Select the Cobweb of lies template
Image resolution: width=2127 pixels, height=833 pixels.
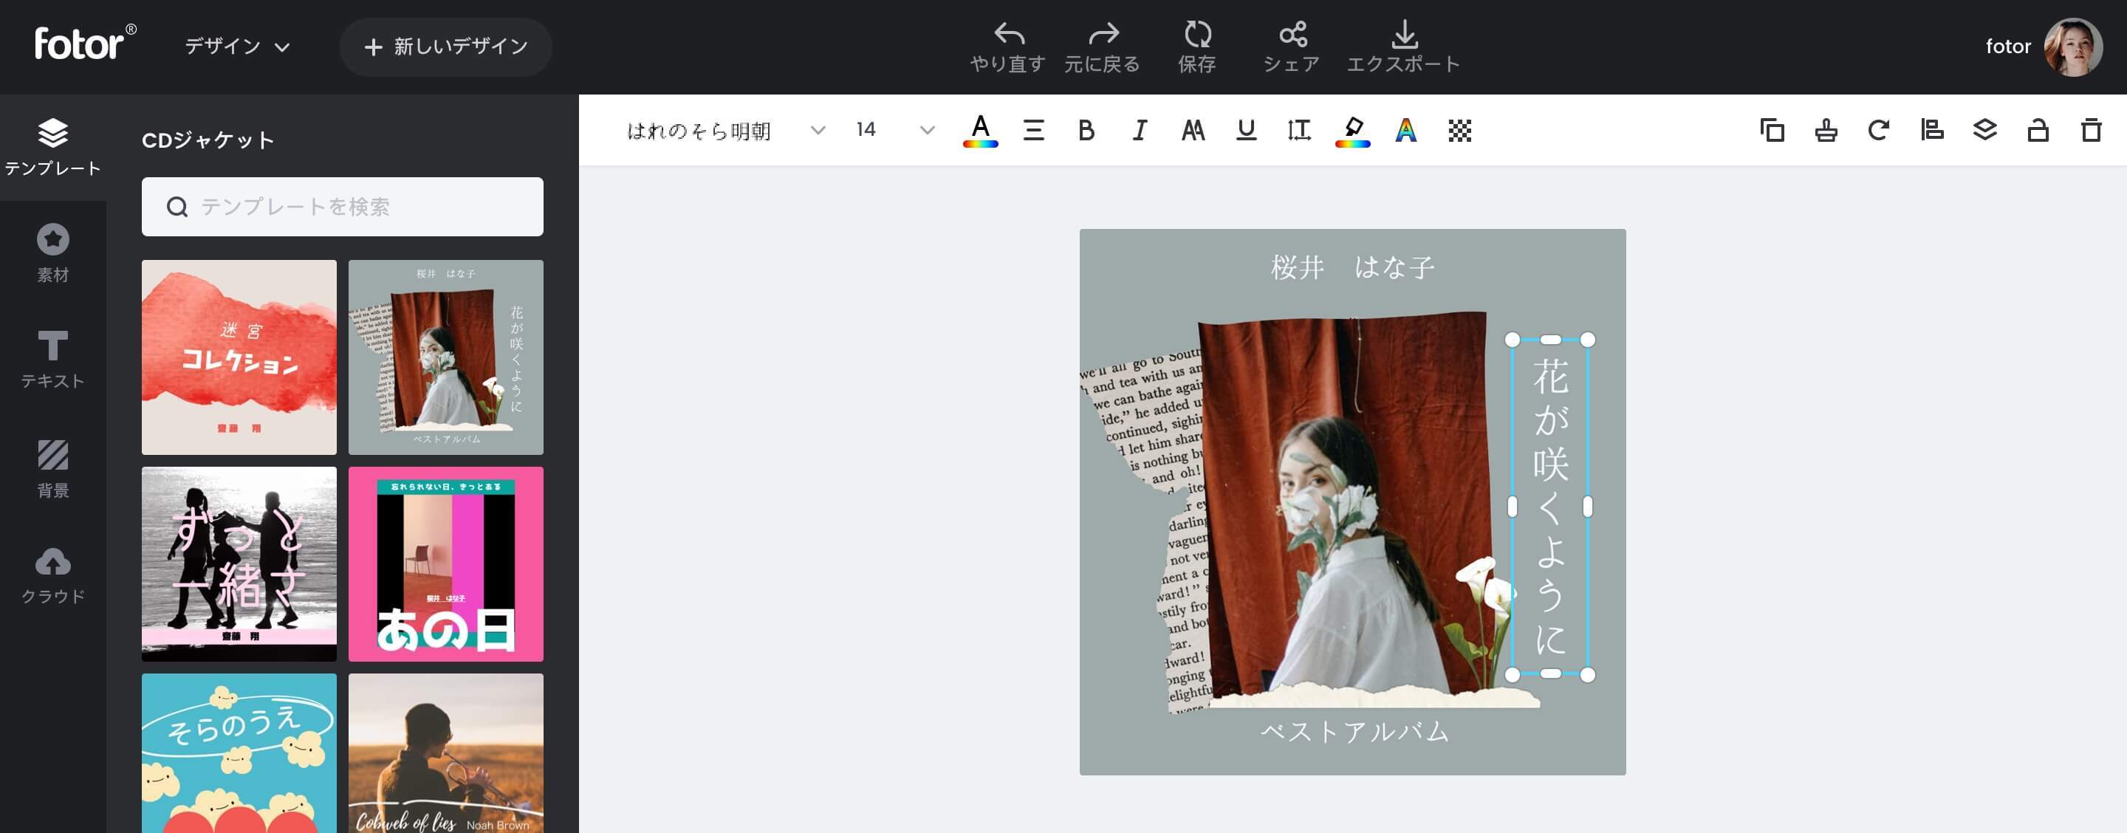click(446, 753)
